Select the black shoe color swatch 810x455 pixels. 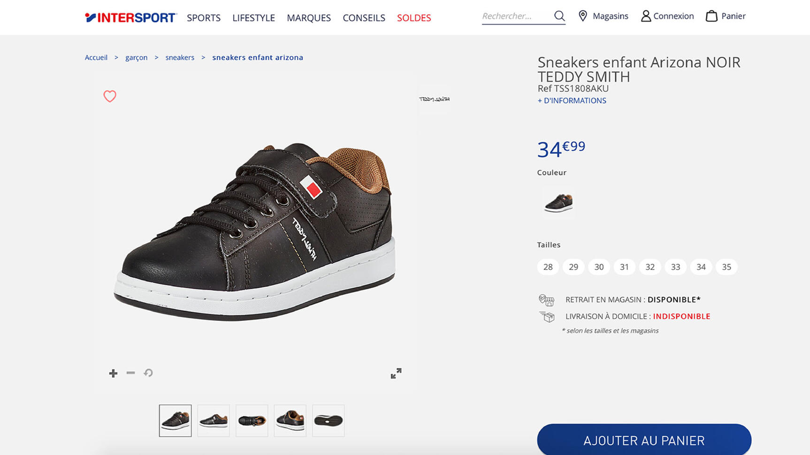558,203
